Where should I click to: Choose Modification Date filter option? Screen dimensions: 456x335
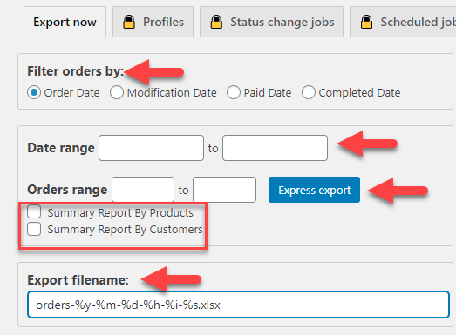[117, 92]
